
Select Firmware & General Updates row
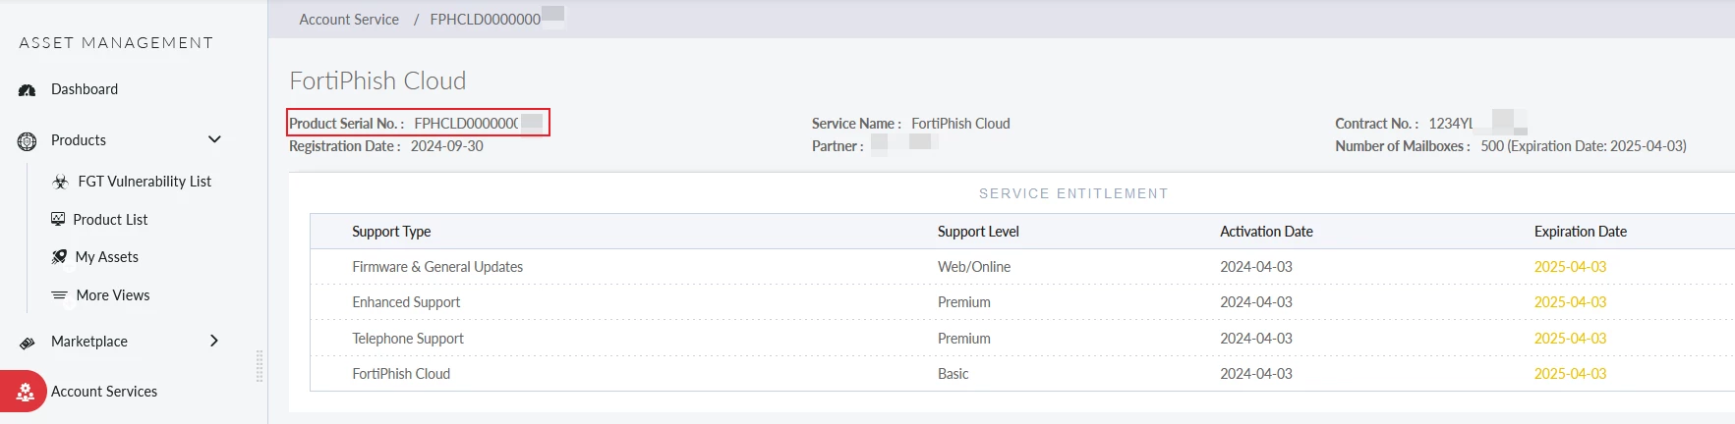tap(1022, 267)
